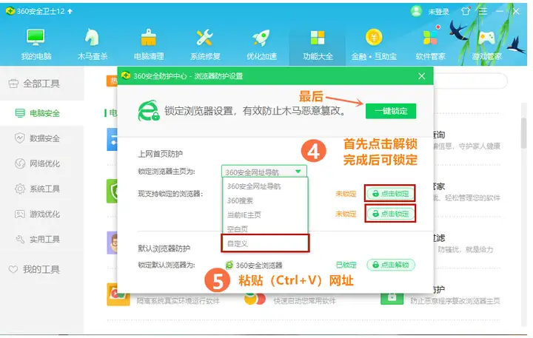533x338 pixels.
Task: Open 电脑清理 broom icon
Action: [x=149, y=38]
